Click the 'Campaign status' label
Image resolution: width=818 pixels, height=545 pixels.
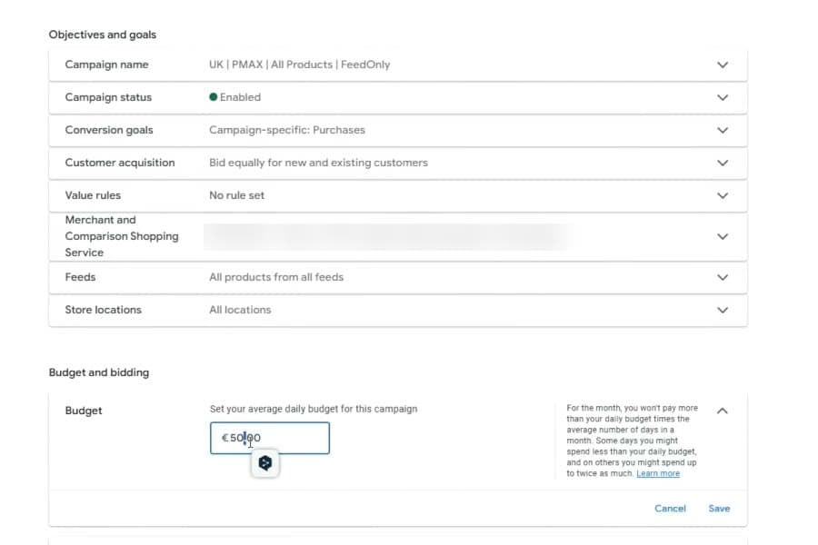108,97
